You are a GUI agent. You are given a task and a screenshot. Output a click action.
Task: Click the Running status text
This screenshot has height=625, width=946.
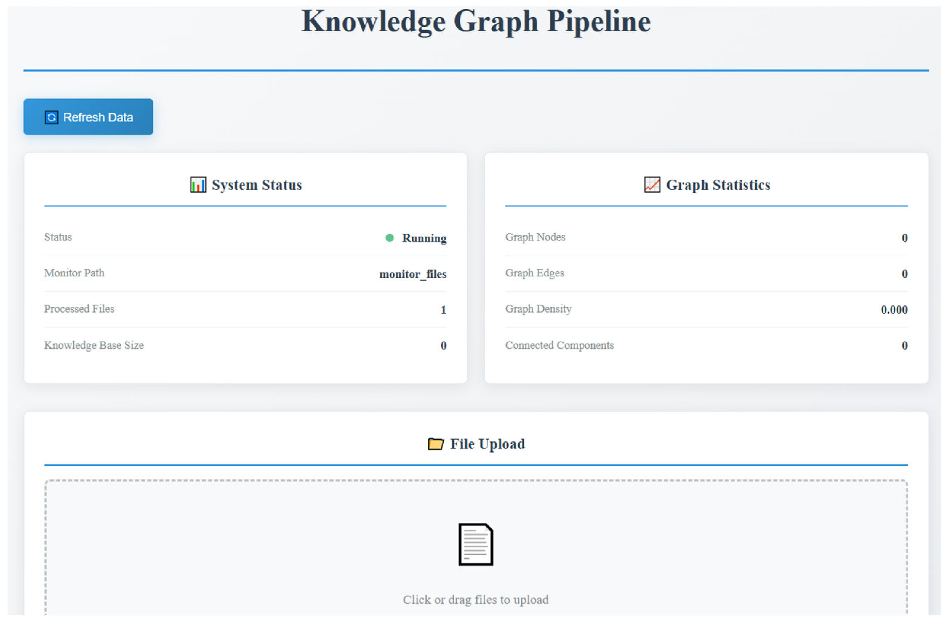424,238
